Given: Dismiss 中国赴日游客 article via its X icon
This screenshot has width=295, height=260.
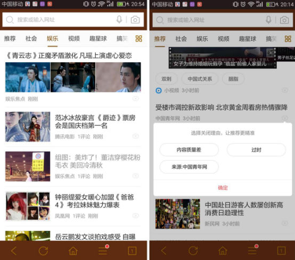Looking at the screenshot, I should pyautogui.click(x=285, y=223).
